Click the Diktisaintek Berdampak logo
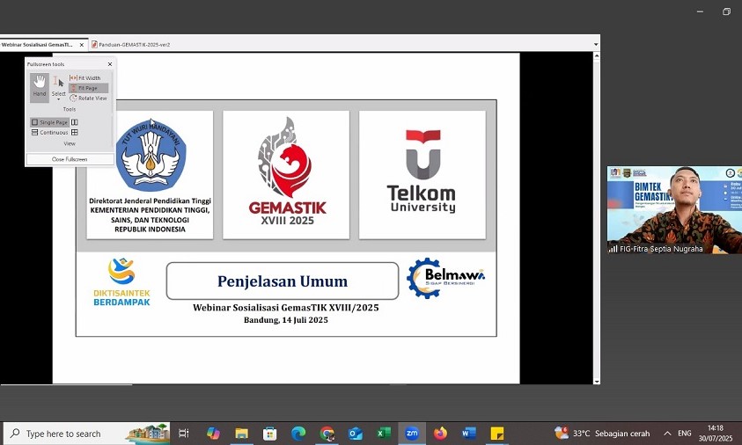Viewport: 742px width, 445px height. pos(121,281)
